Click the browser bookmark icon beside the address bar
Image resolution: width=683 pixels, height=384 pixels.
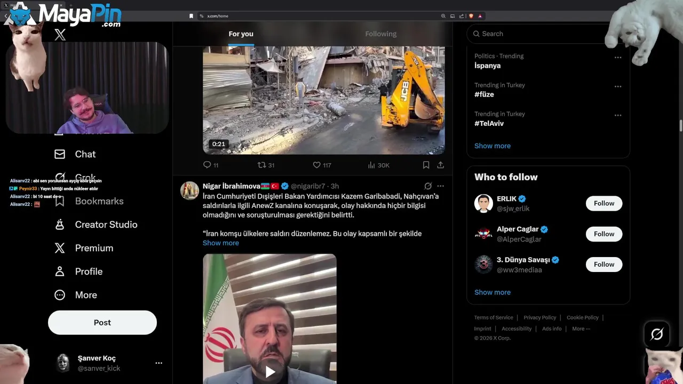tap(191, 16)
